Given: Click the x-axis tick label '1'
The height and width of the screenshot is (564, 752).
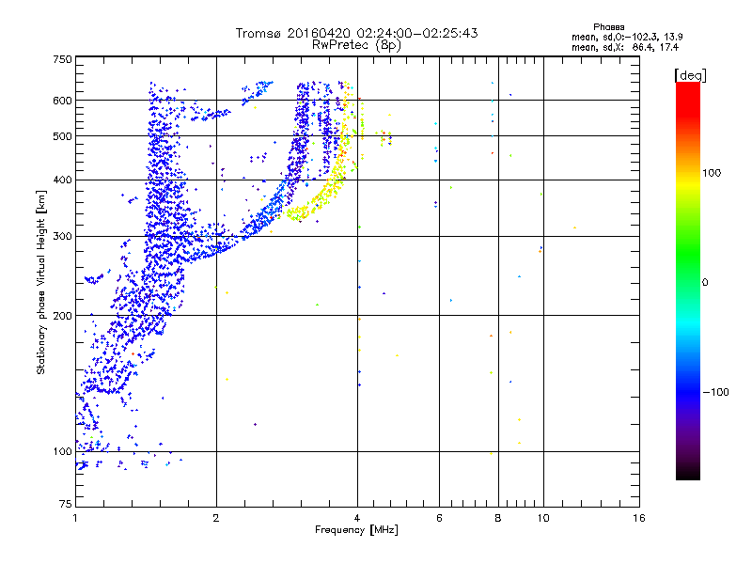Looking at the screenshot, I should click(75, 518).
